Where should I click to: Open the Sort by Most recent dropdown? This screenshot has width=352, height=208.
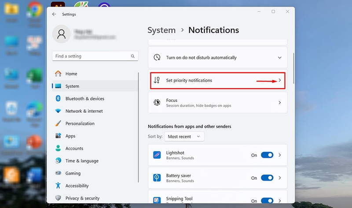pyautogui.click(x=184, y=137)
